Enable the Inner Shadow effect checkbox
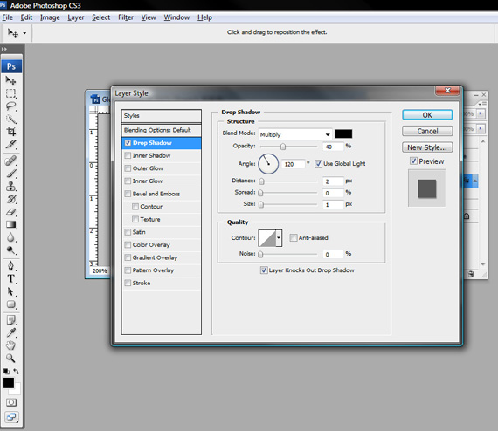 128,155
